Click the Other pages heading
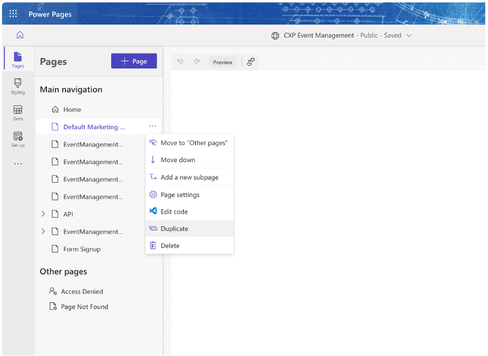Screen dimensions: 488x356 [x=64, y=272]
